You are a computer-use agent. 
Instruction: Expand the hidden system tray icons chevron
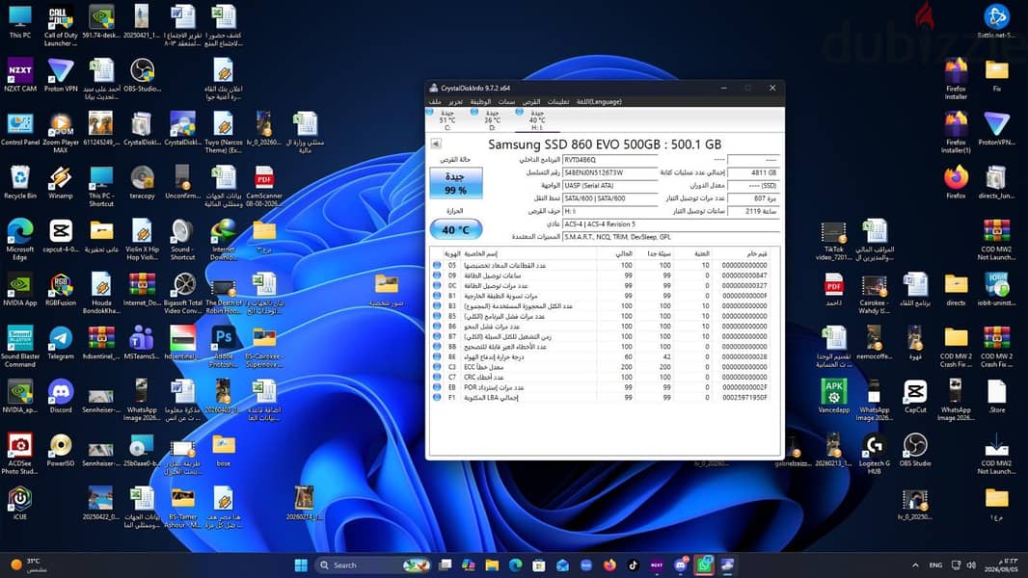(x=914, y=565)
